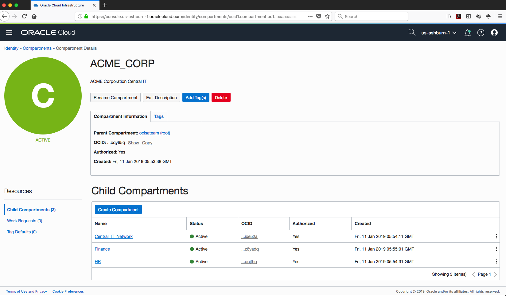Screen dimensions: 506x296
Task: Select the Oracle Cloud Infrastructure browser tab
Action: click(x=64, y=5)
